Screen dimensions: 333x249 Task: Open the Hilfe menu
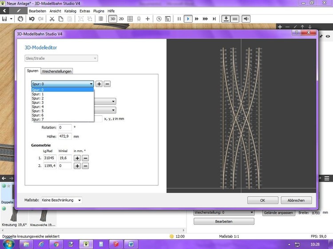tap(111, 11)
